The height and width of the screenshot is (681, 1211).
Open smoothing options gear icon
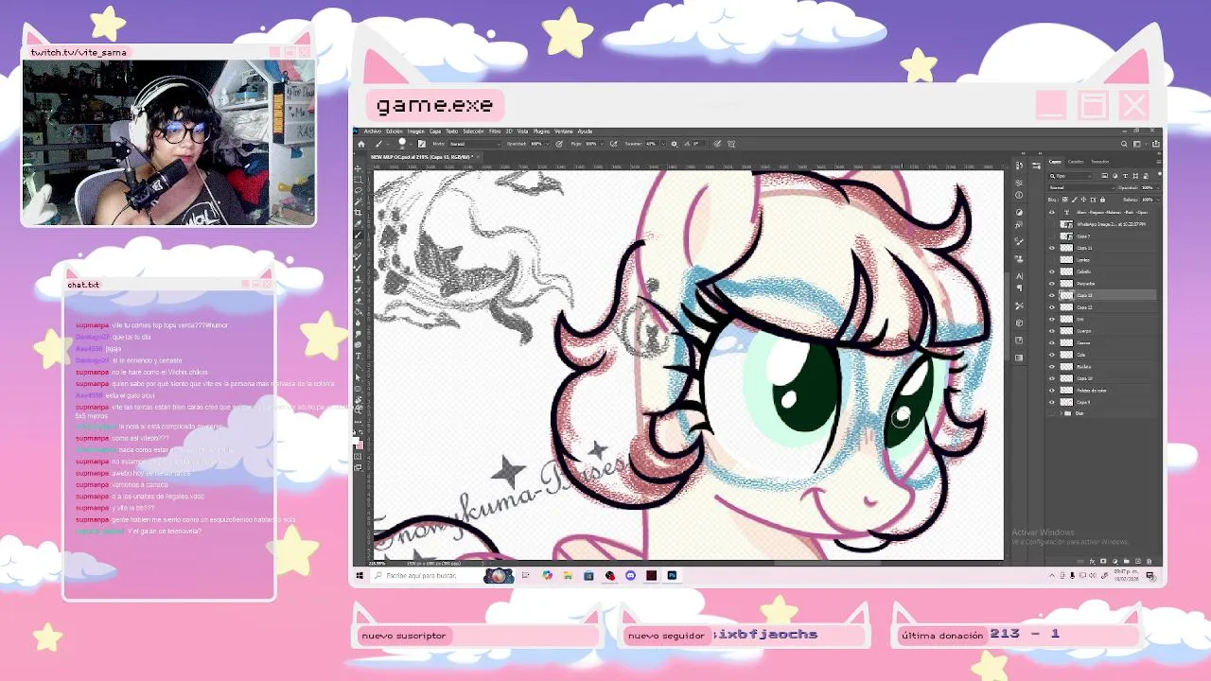[x=674, y=144]
